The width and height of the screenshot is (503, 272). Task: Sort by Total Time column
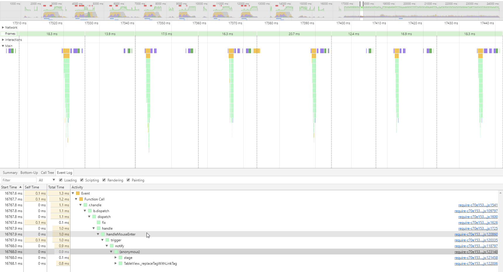(x=58, y=187)
